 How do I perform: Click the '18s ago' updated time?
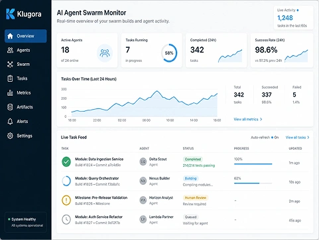294,182
